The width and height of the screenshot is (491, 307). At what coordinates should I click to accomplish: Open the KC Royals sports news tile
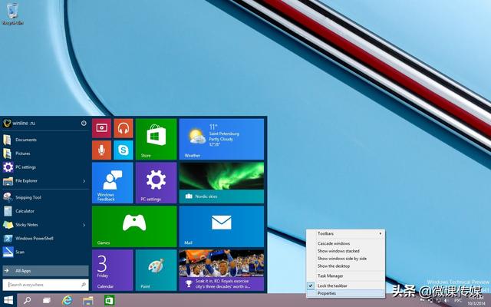[x=222, y=270]
